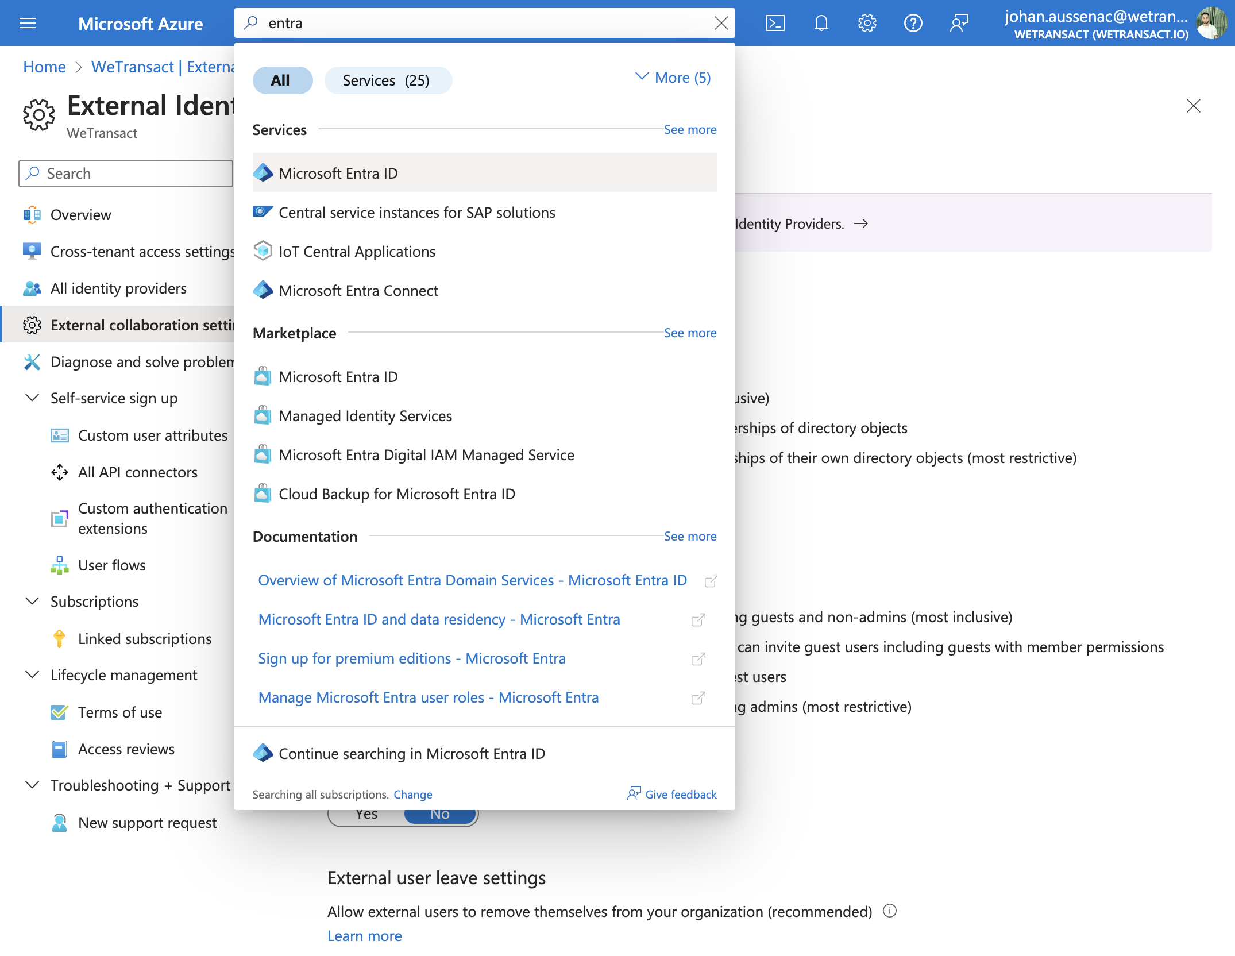Open Custom user attributes
The height and width of the screenshot is (956, 1235).
(153, 435)
